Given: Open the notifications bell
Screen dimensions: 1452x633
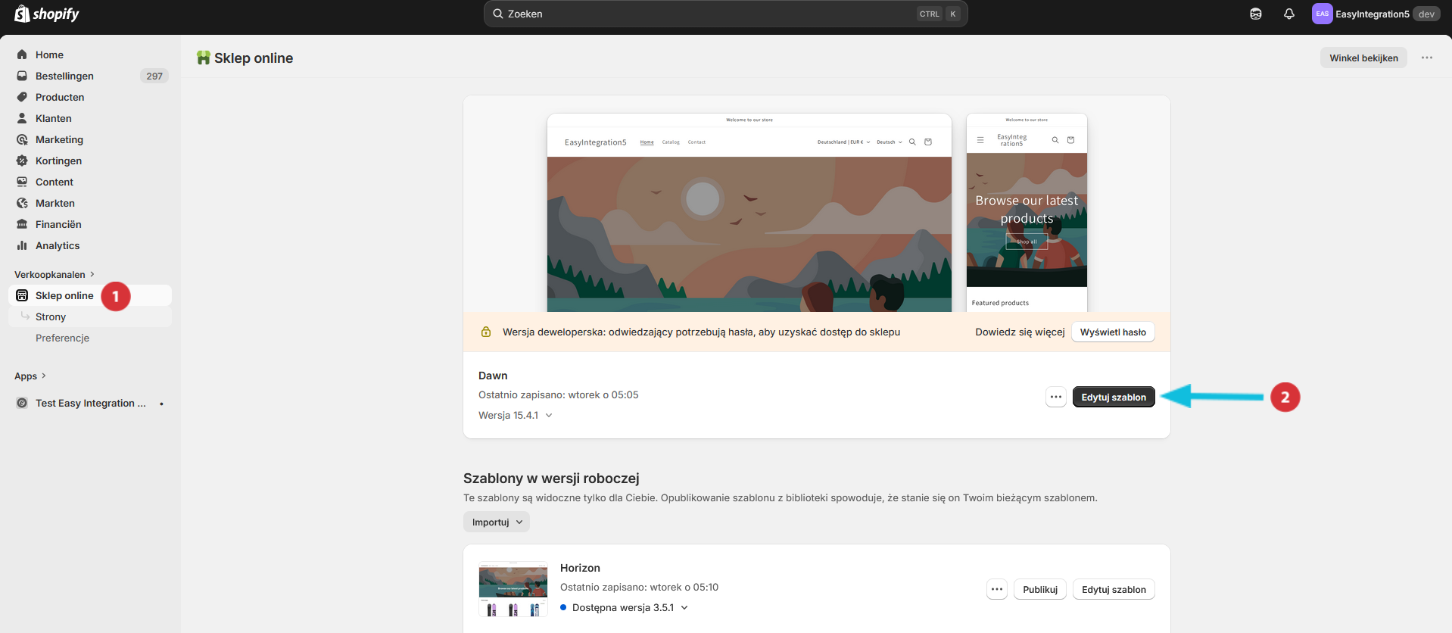Looking at the screenshot, I should coord(1289,14).
